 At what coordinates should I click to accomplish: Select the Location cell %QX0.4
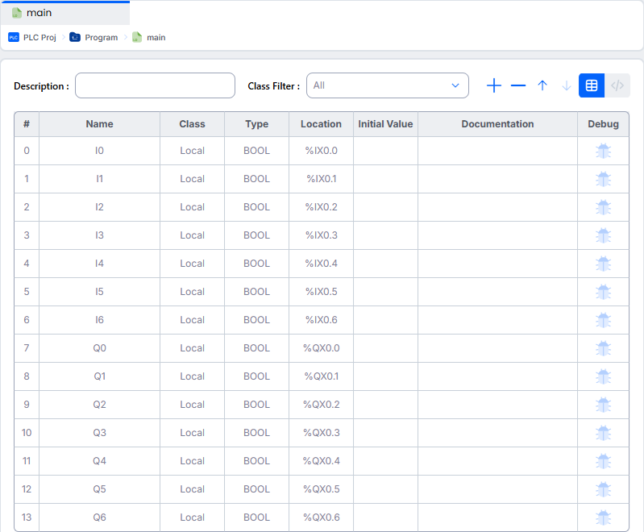[321, 461]
